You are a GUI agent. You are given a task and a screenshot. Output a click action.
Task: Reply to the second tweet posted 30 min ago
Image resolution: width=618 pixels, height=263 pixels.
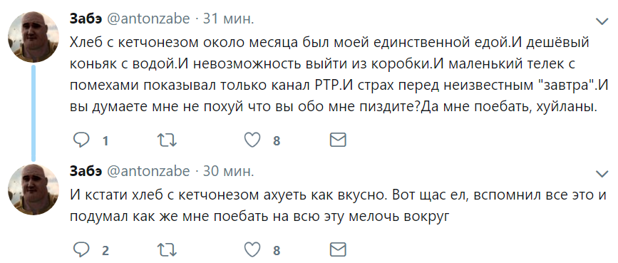81,249
